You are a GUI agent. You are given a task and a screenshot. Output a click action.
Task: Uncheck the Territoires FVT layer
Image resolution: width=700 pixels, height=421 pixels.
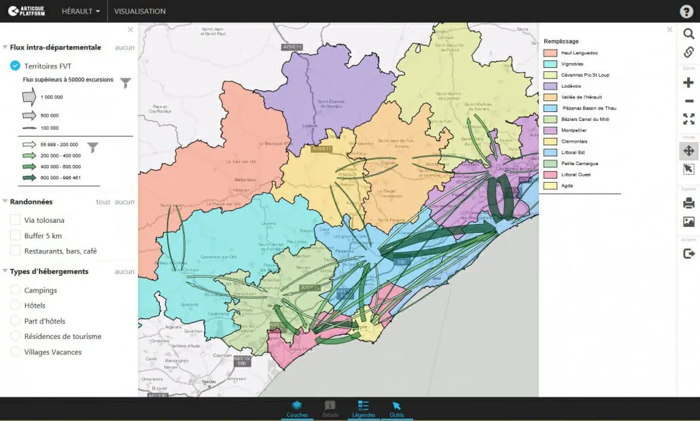pyautogui.click(x=15, y=66)
